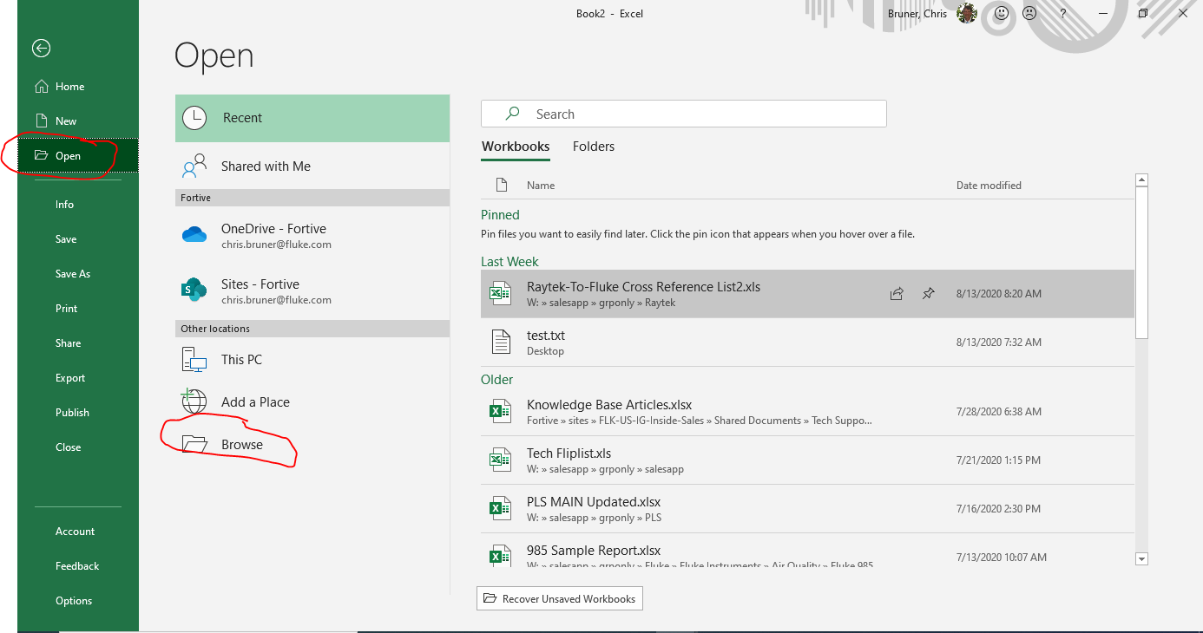Viewport: 1203px width, 633px height.
Task: Click the Add a Place globe icon
Action: [x=194, y=401]
